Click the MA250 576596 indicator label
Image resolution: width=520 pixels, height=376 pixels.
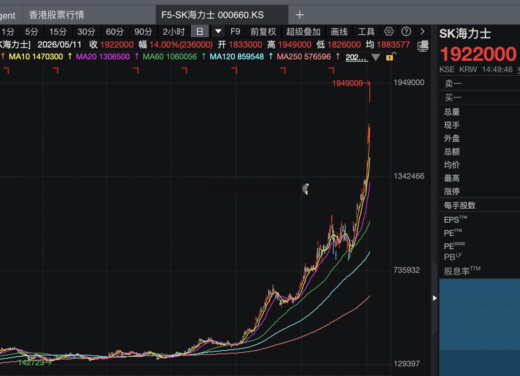[x=304, y=57]
